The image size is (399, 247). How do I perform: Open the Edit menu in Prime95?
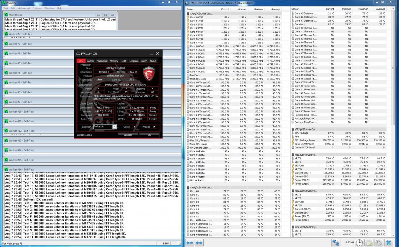(x=13, y=8)
